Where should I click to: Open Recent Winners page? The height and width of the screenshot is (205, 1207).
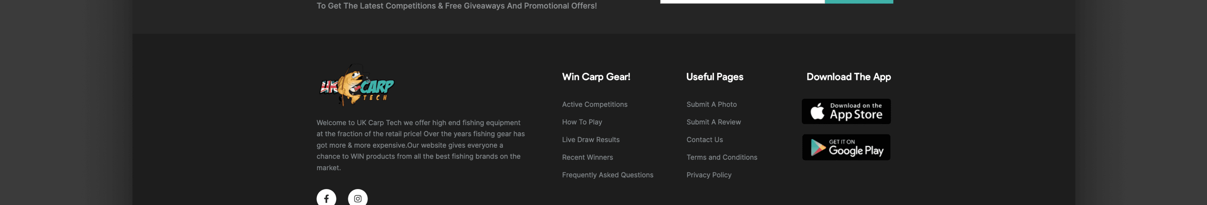[x=587, y=157]
